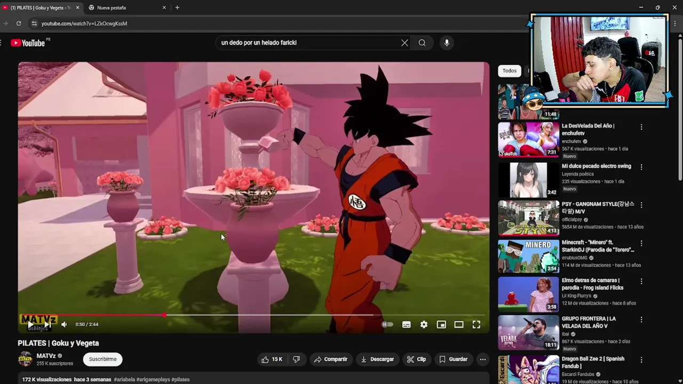Open Elmo detras de camaras video

click(592, 284)
